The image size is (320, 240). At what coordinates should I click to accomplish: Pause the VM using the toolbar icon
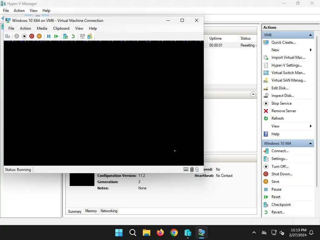pos(48,36)
